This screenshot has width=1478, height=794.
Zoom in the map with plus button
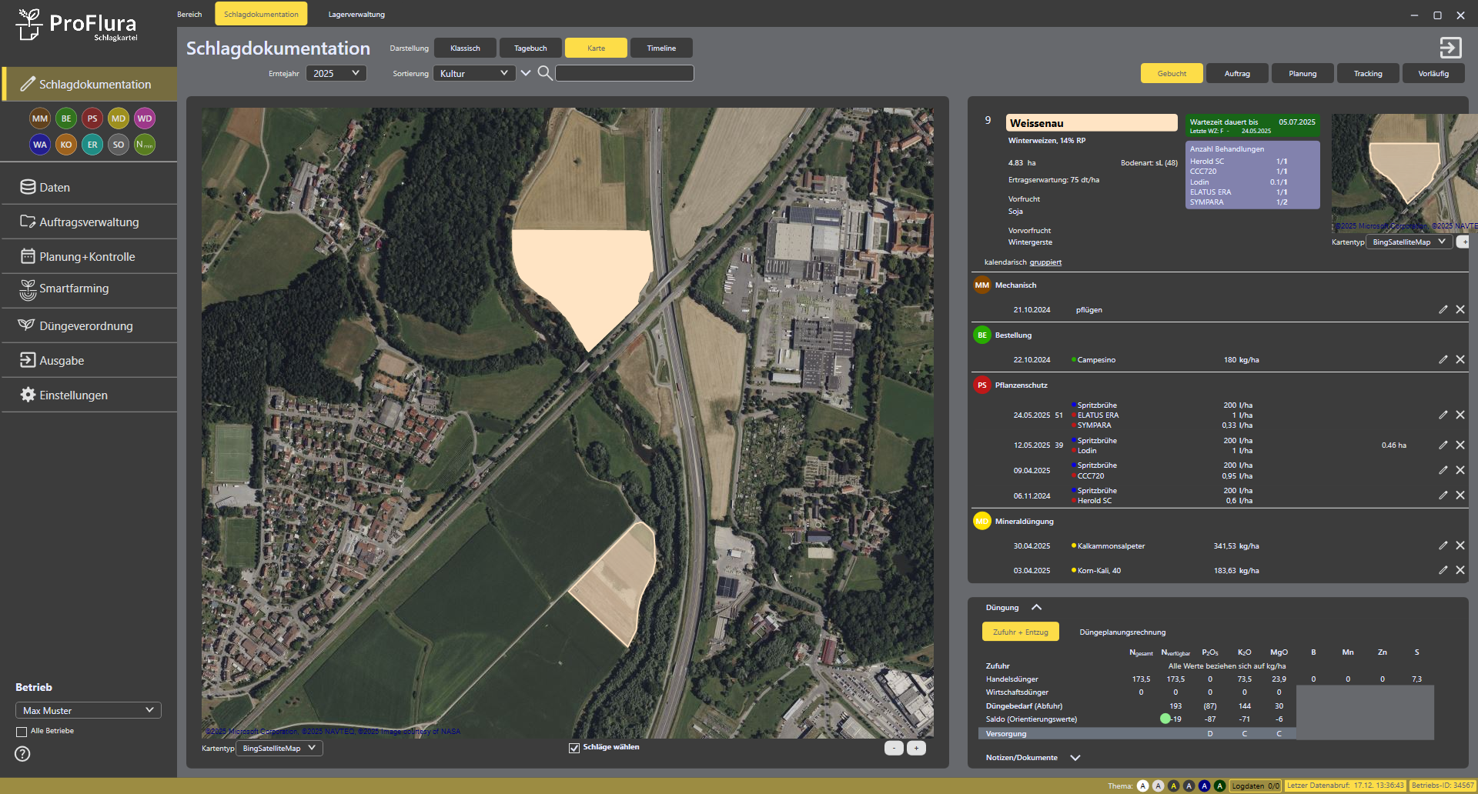916,748
